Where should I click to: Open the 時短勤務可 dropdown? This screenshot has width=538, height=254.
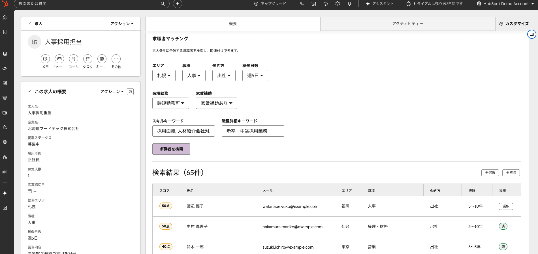click(x=171, y=103)
